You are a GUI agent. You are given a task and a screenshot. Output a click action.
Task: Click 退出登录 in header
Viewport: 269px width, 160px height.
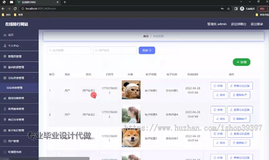[x=257, y=24]
